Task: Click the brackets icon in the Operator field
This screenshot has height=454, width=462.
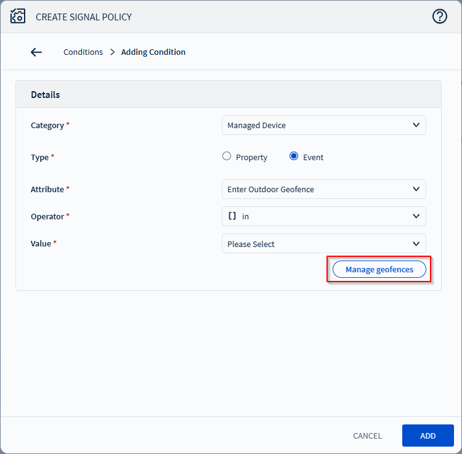Action: pyautogui.click(x=232, y=216)
